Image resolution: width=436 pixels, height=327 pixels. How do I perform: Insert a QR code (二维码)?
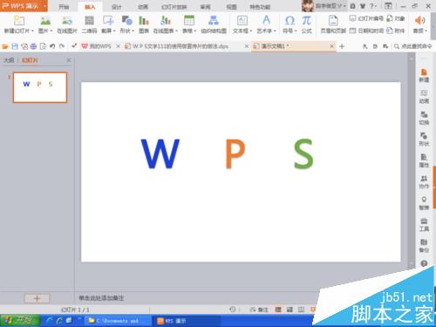coord(89,20)
